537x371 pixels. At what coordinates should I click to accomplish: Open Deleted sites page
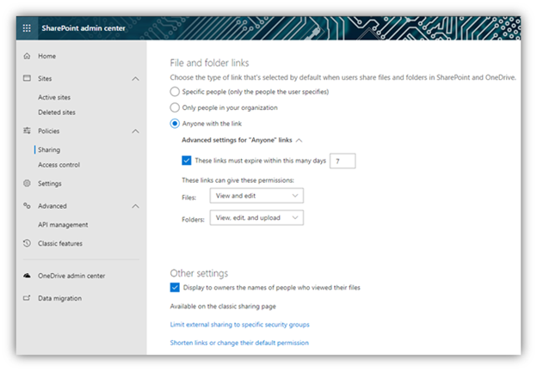click(57, 113)
